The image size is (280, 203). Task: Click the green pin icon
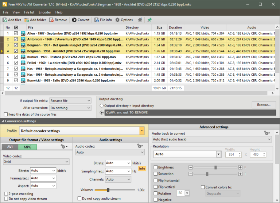click(149, 20)
